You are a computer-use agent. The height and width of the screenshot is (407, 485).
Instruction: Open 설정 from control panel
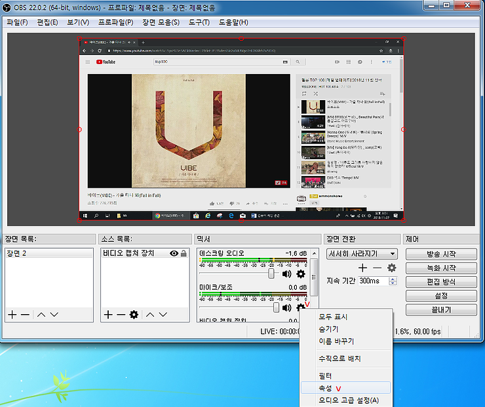point(441,296)
